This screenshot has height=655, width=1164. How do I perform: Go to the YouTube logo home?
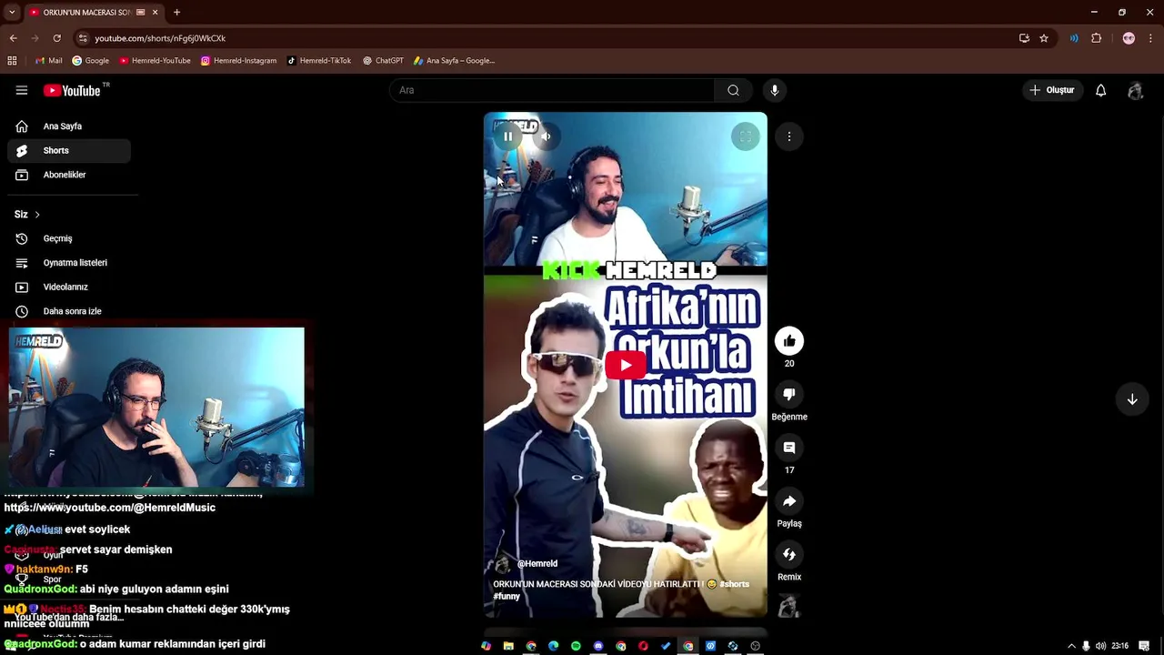[72, 90]
